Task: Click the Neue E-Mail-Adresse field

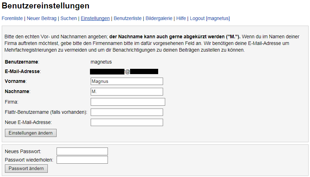Action: click(x=127, y=123)
